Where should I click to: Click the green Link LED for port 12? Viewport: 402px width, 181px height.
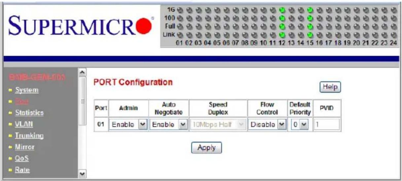point(282,34)
